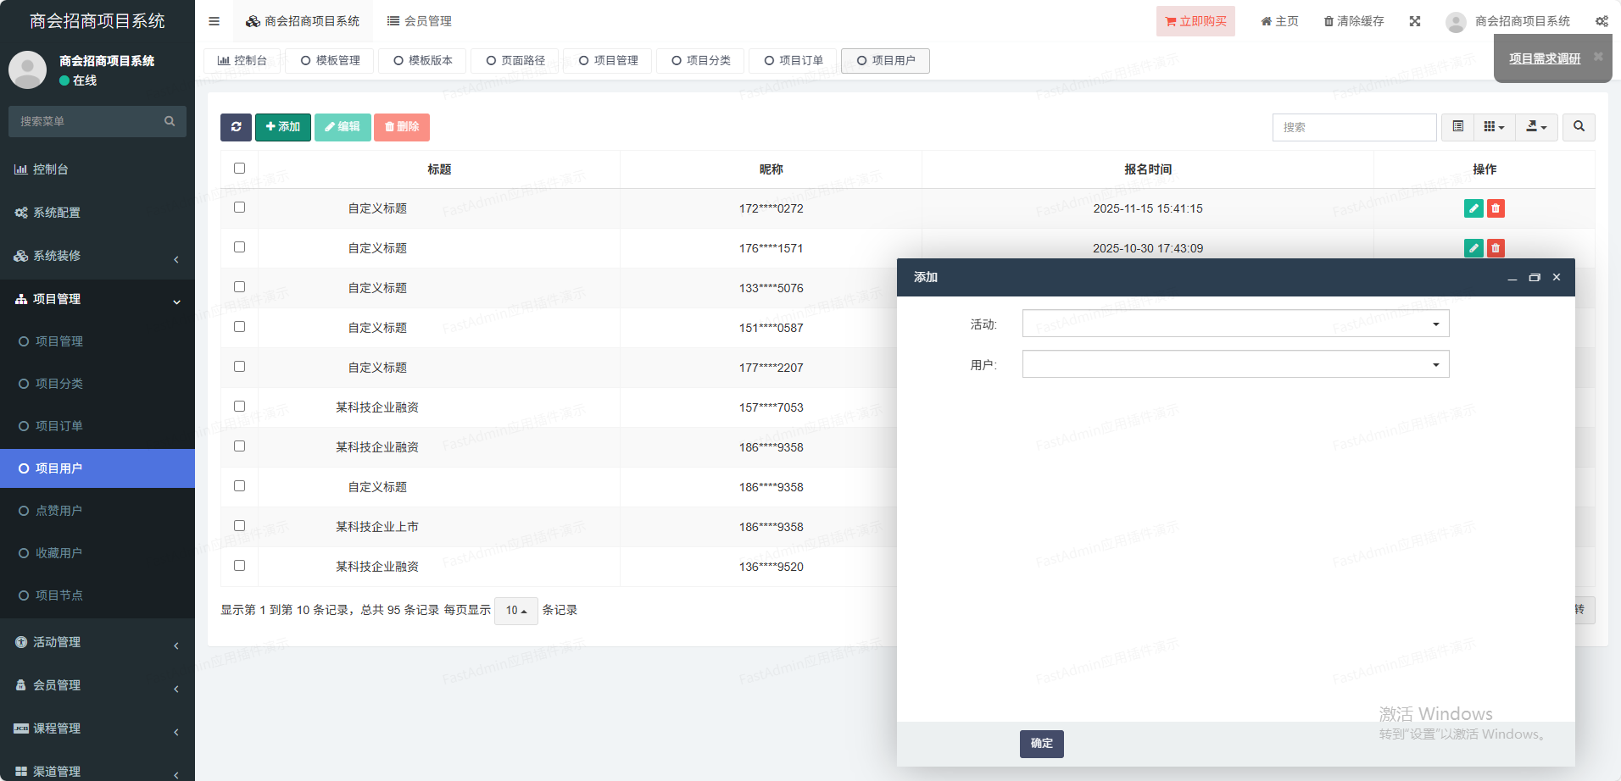This screenshot has height=781, width=1621.
Task: Toggle the table list view icon
Action: point(1457,127)
